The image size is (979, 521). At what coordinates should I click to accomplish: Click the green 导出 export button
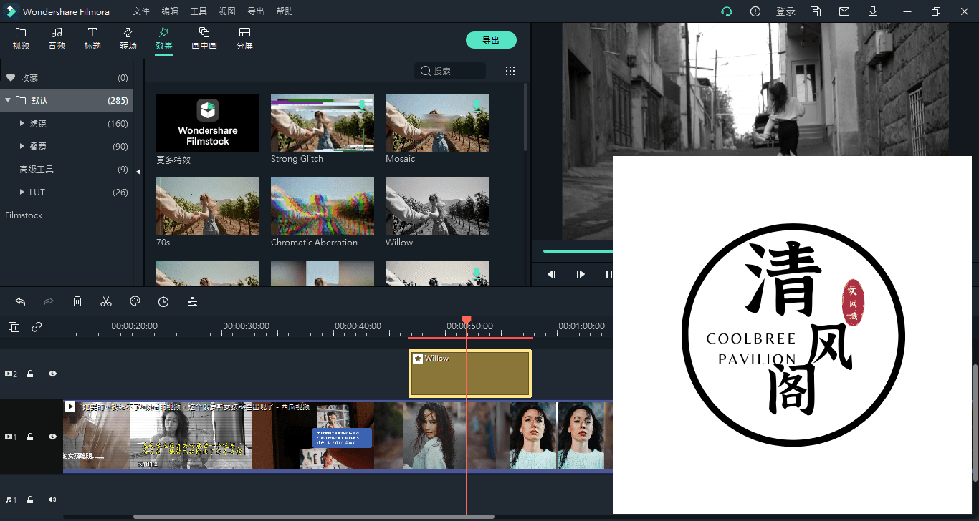click(491, 40)
